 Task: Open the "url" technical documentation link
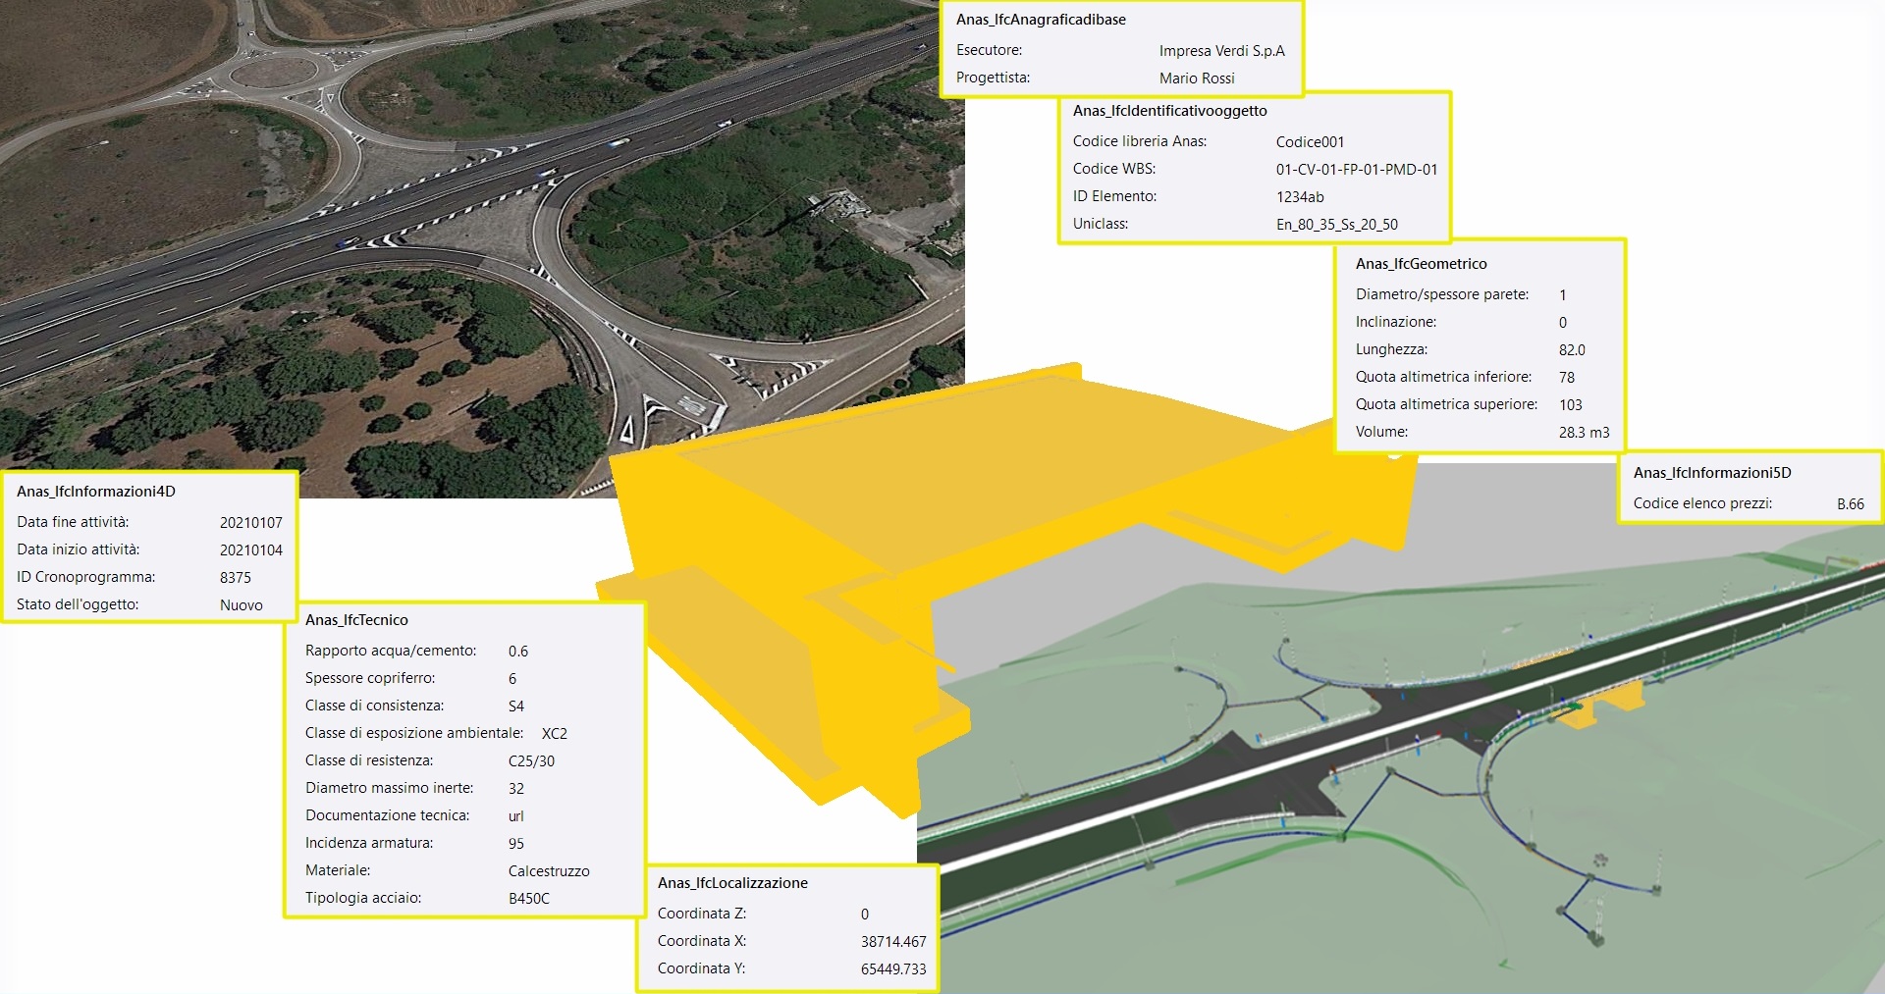pos(517,815)
